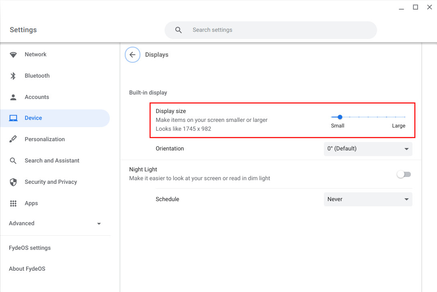Screen dimensions: 437x292
Task: Click the Bluetooth icon in sidebar
Action: [13, 76]
